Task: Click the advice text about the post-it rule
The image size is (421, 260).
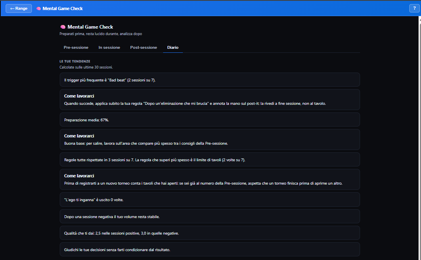Action: coord(195,104)
